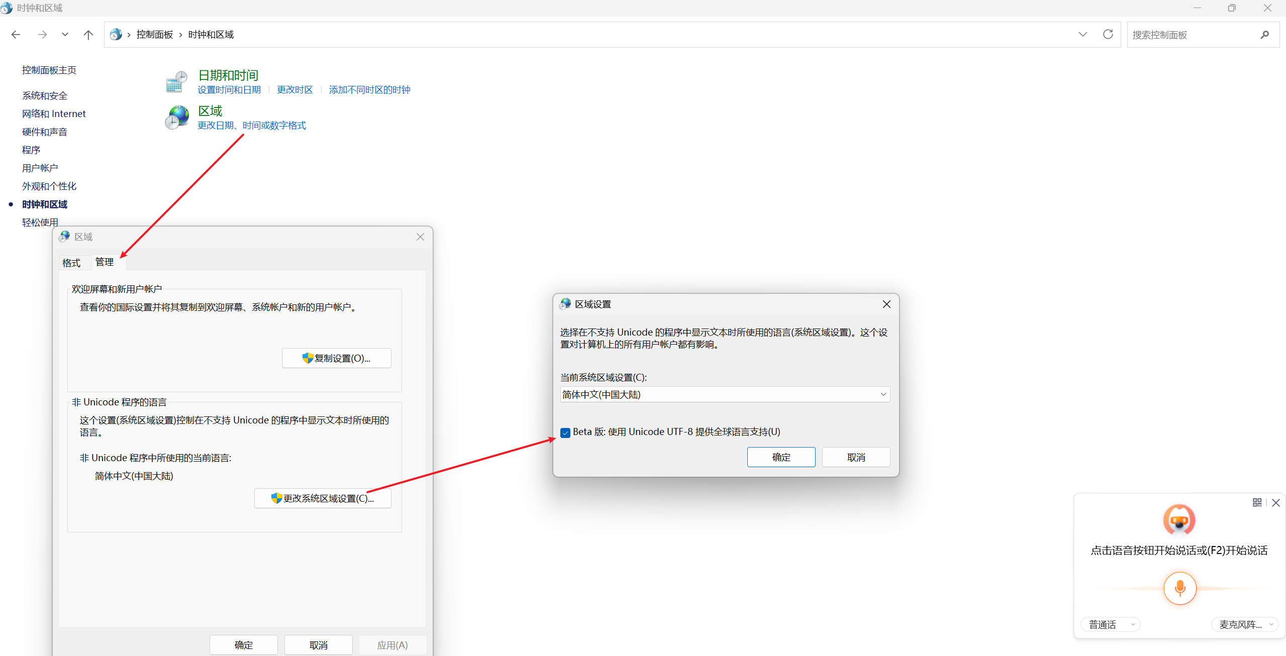Toggle Beta Unicode UTF-8 checkbox

pyautogui.click(x=565, y=432)
